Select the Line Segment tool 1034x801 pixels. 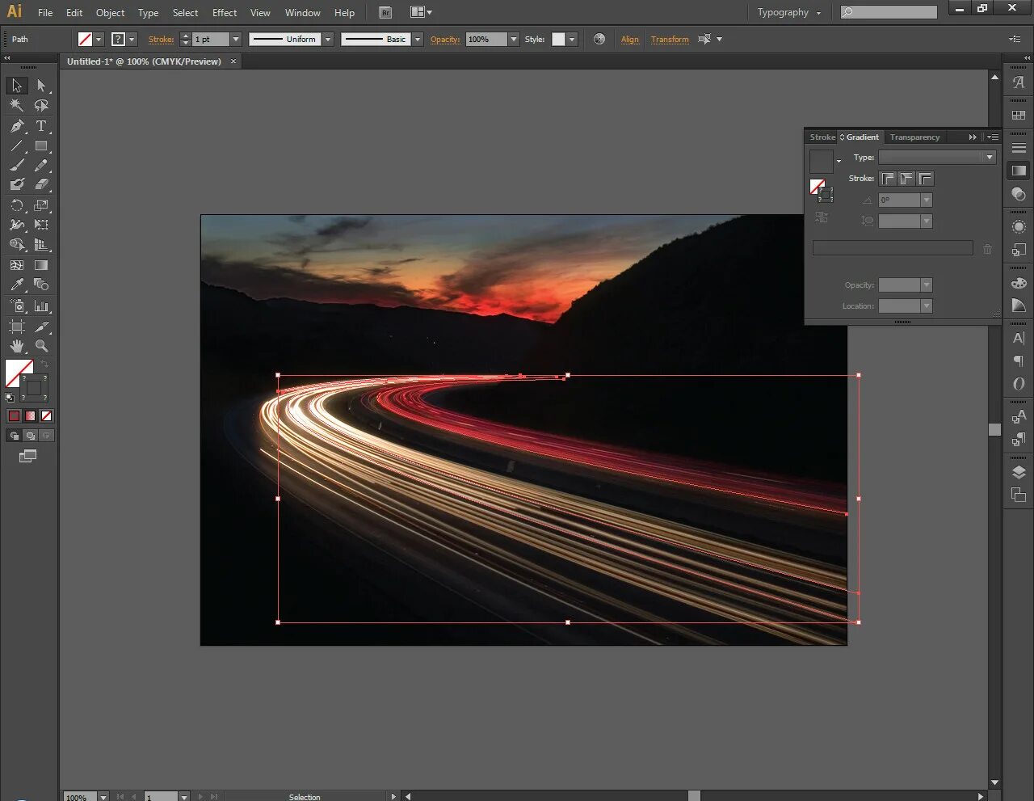coord(17,146)
